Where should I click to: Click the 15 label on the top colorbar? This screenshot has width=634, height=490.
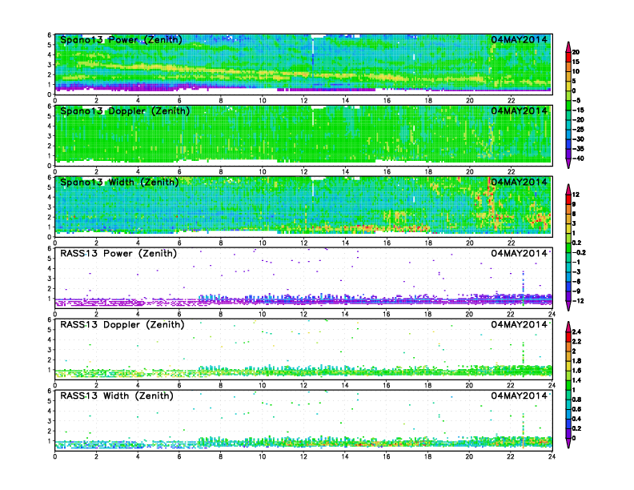click(576, 62)
